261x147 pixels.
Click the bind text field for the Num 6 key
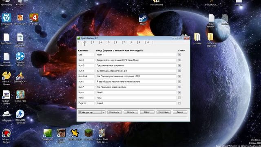[136, 71]
